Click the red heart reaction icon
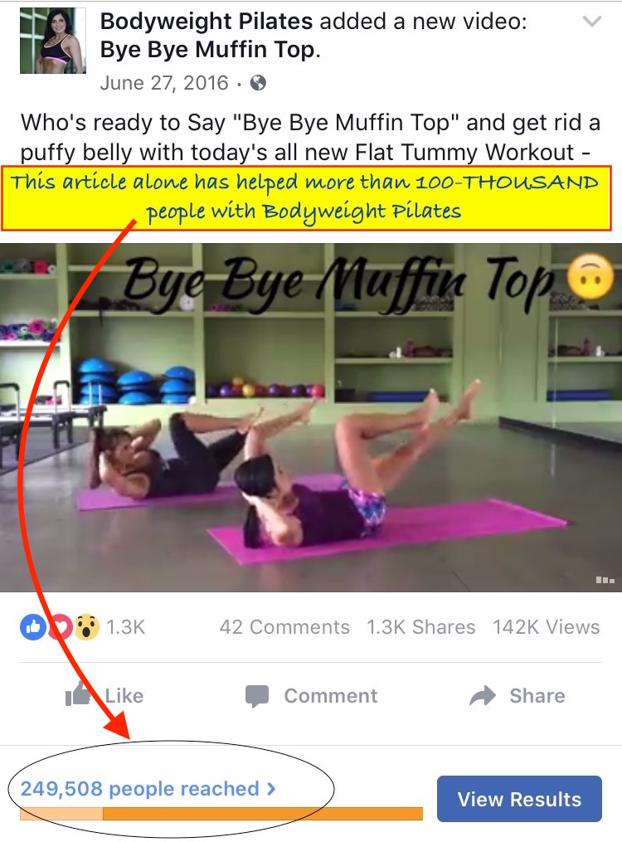622x842 pixels. pos(61,626)
